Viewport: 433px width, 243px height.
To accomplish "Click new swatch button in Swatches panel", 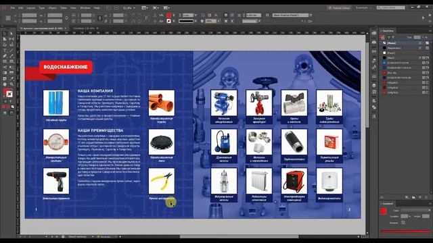I will 420,197.
